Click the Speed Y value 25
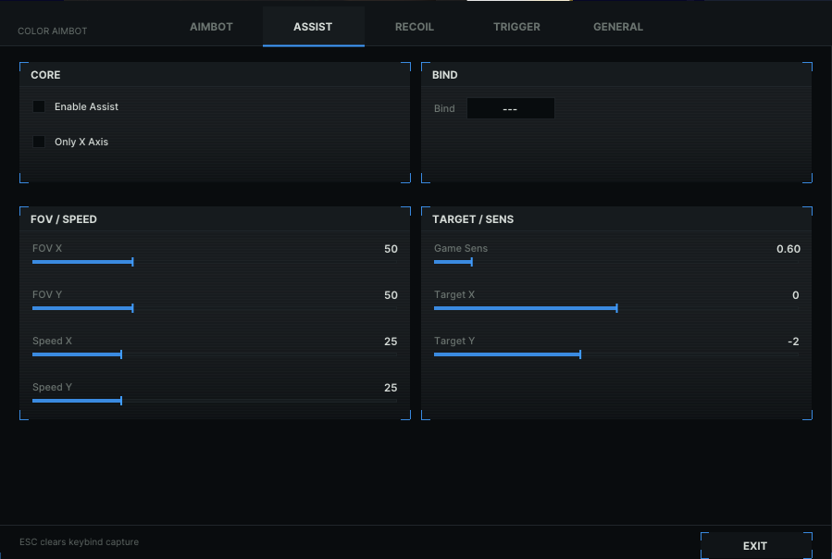 coord(391,388)
